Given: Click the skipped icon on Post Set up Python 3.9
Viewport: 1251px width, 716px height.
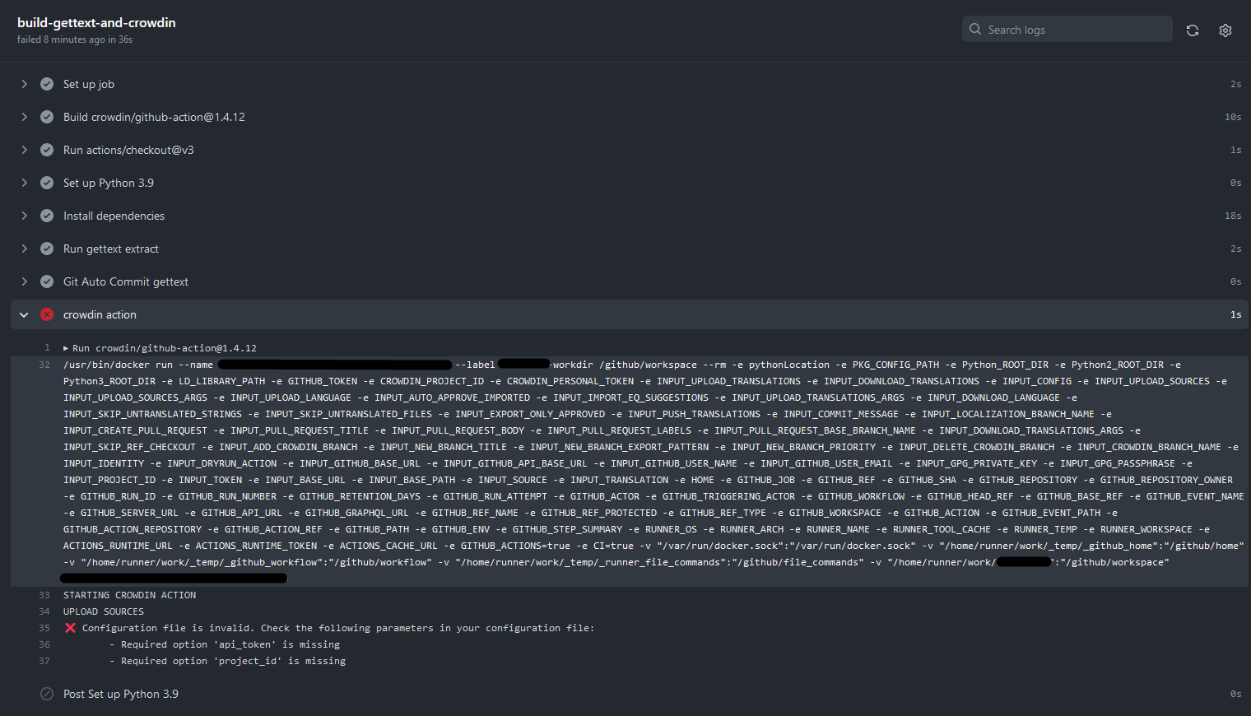Looking at the screenshot, I should 47,694.
